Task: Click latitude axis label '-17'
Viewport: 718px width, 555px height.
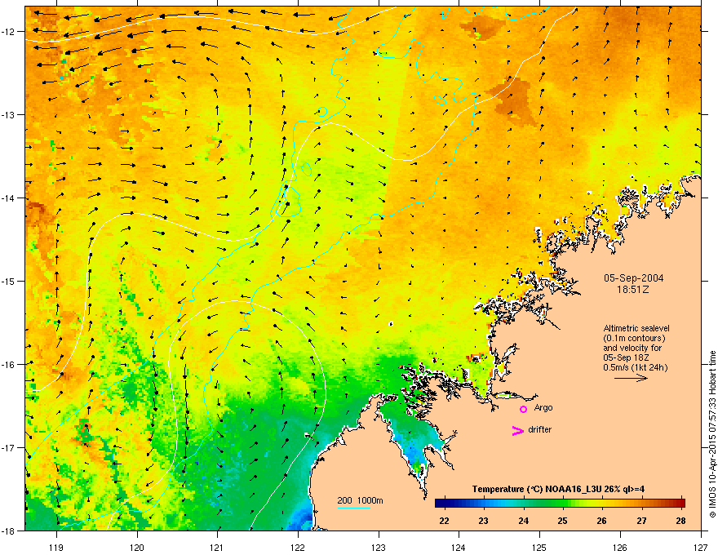Action: 8,447
